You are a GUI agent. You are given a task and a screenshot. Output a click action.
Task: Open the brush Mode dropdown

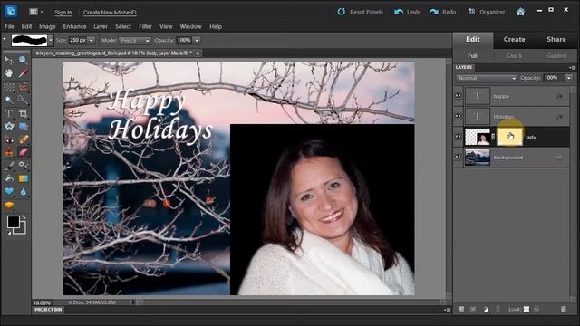click(135, 40)
